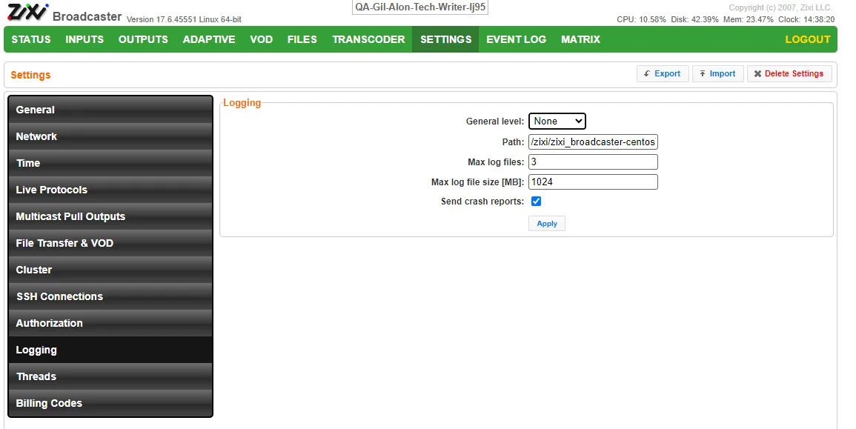
Task: Click the Apply button
Action: pos(546,224)
